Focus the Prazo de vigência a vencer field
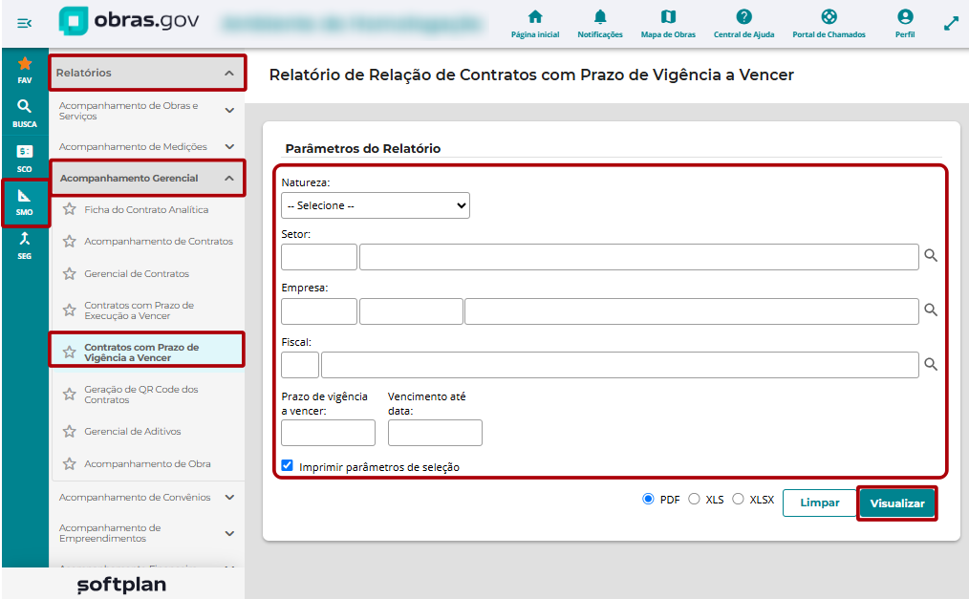Viewport: 969px width, 599px height. pos(328,433)
